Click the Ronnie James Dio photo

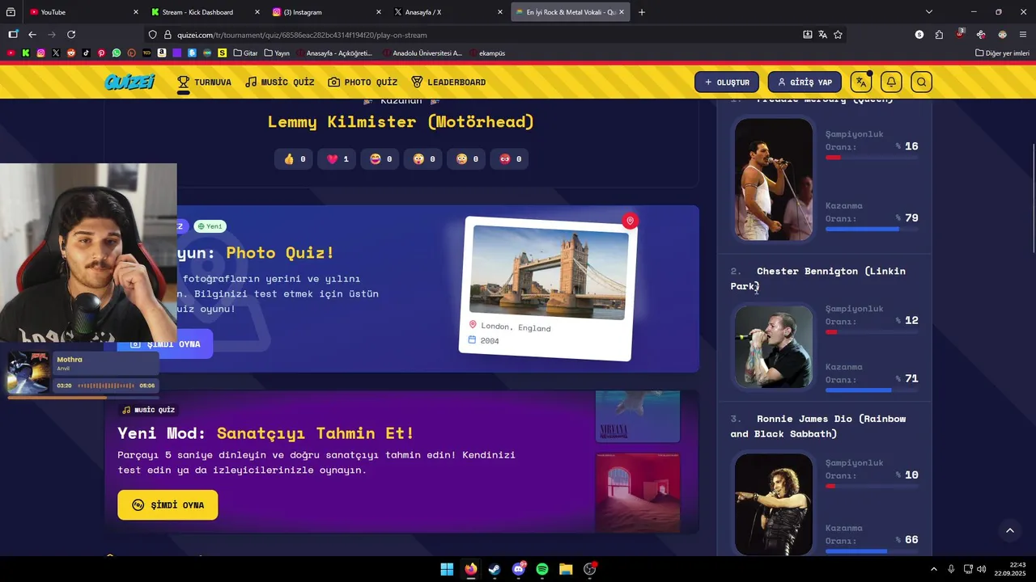[773, 504]
